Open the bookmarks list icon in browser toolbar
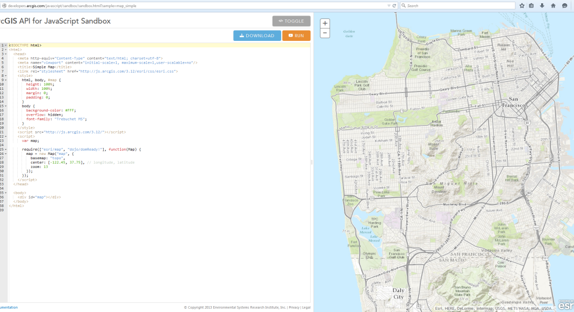The height and width of the screenshot is (312, 574). point(531,5)
